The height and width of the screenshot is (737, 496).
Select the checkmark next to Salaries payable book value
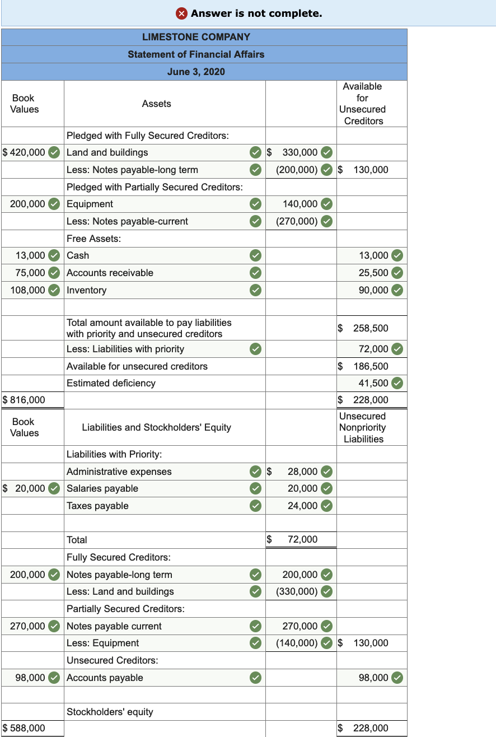point(54,488)
